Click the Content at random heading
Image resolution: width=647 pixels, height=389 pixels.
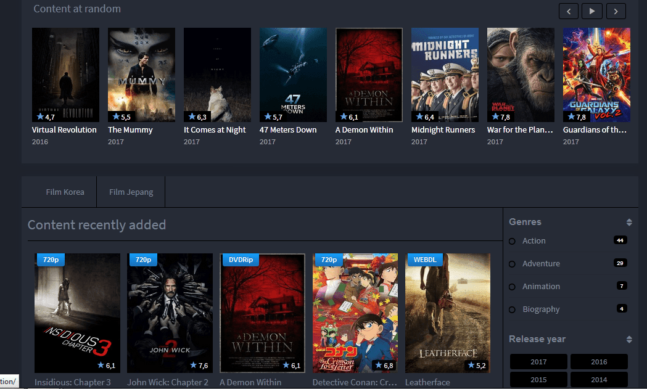[77, 9]
